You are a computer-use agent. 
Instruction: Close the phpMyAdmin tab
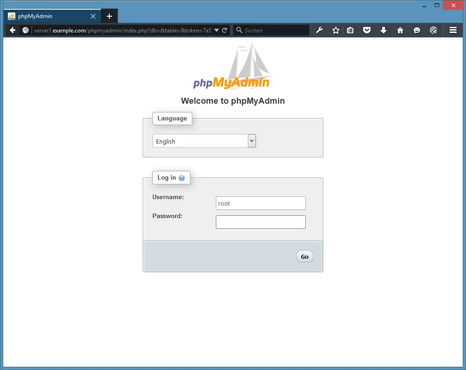[x=93, y=16]
